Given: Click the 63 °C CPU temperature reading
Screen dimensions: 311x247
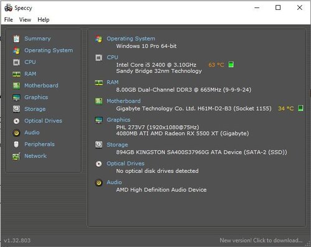Looking at the screenshot, I should tap(216, 65).
